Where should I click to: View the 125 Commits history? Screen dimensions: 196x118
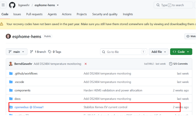pyautogui.click(x=178, y=64)
